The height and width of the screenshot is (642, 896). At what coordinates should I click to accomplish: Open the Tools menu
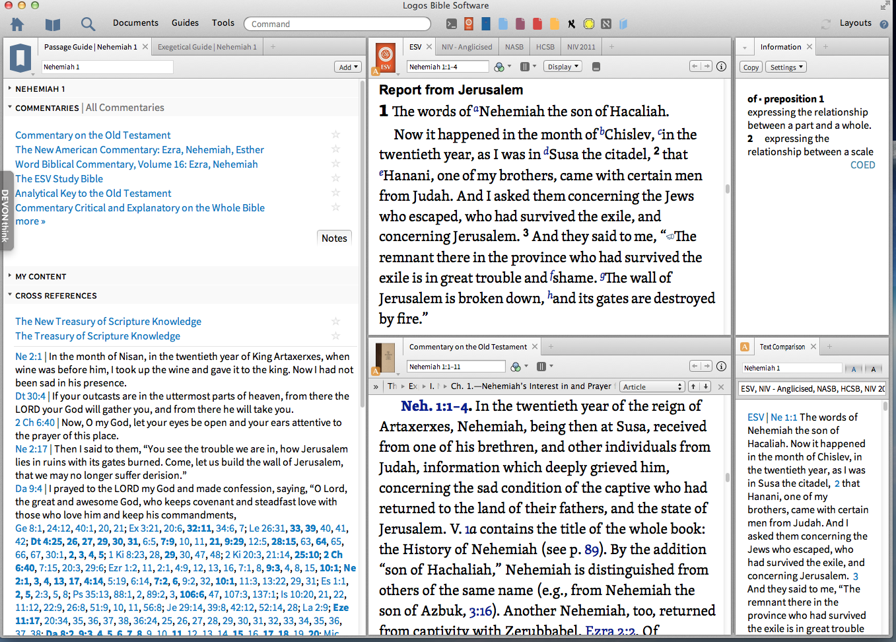223,23
